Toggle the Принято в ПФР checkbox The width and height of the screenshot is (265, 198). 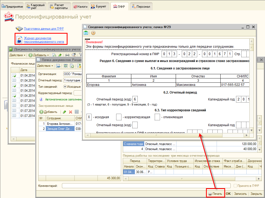click(235, 186)
